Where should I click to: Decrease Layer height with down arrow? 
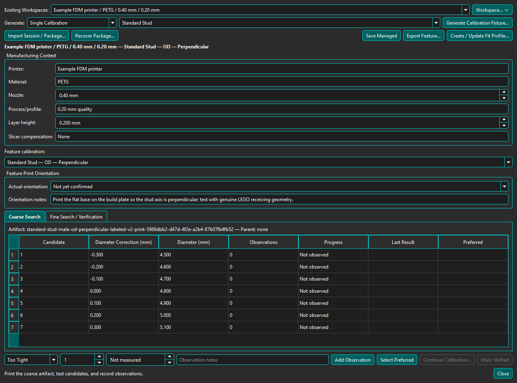pos(504,125)
